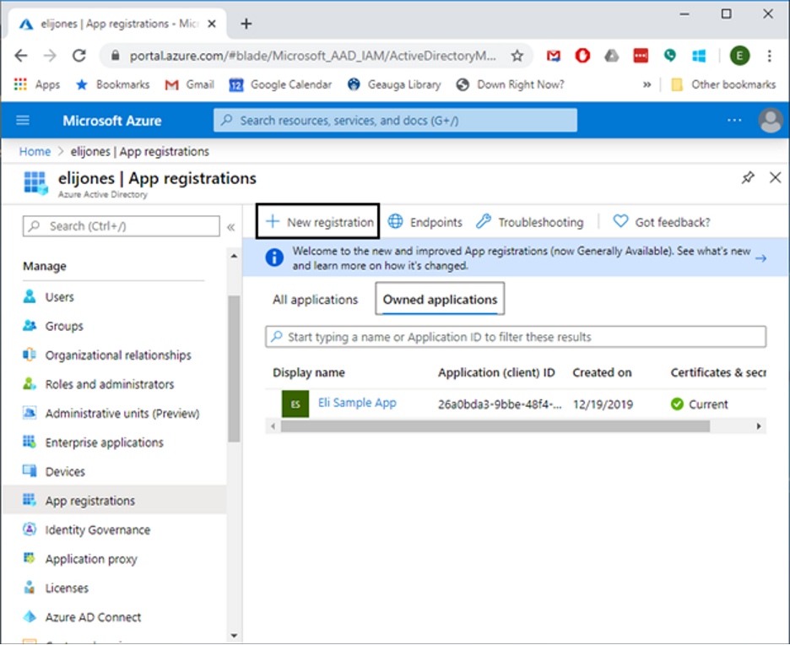Click the Eli Sample App ES thumbnail
Screen dimensions: 790x645
295,404
